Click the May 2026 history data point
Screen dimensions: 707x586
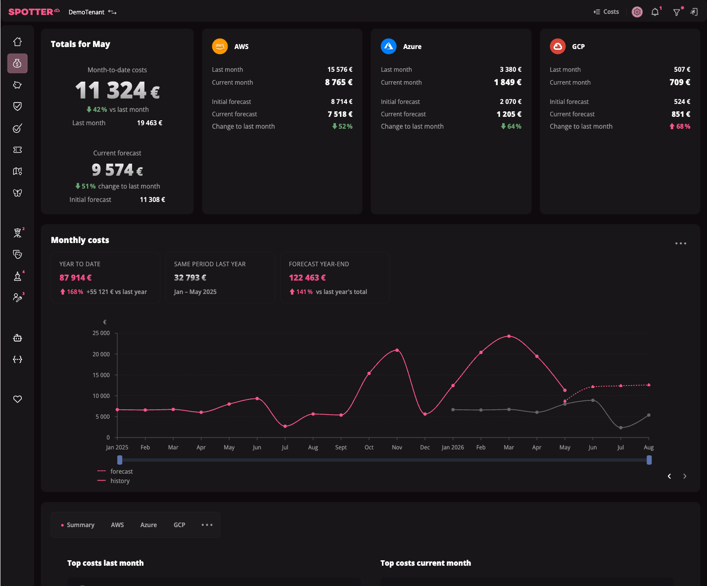[565, 391]
